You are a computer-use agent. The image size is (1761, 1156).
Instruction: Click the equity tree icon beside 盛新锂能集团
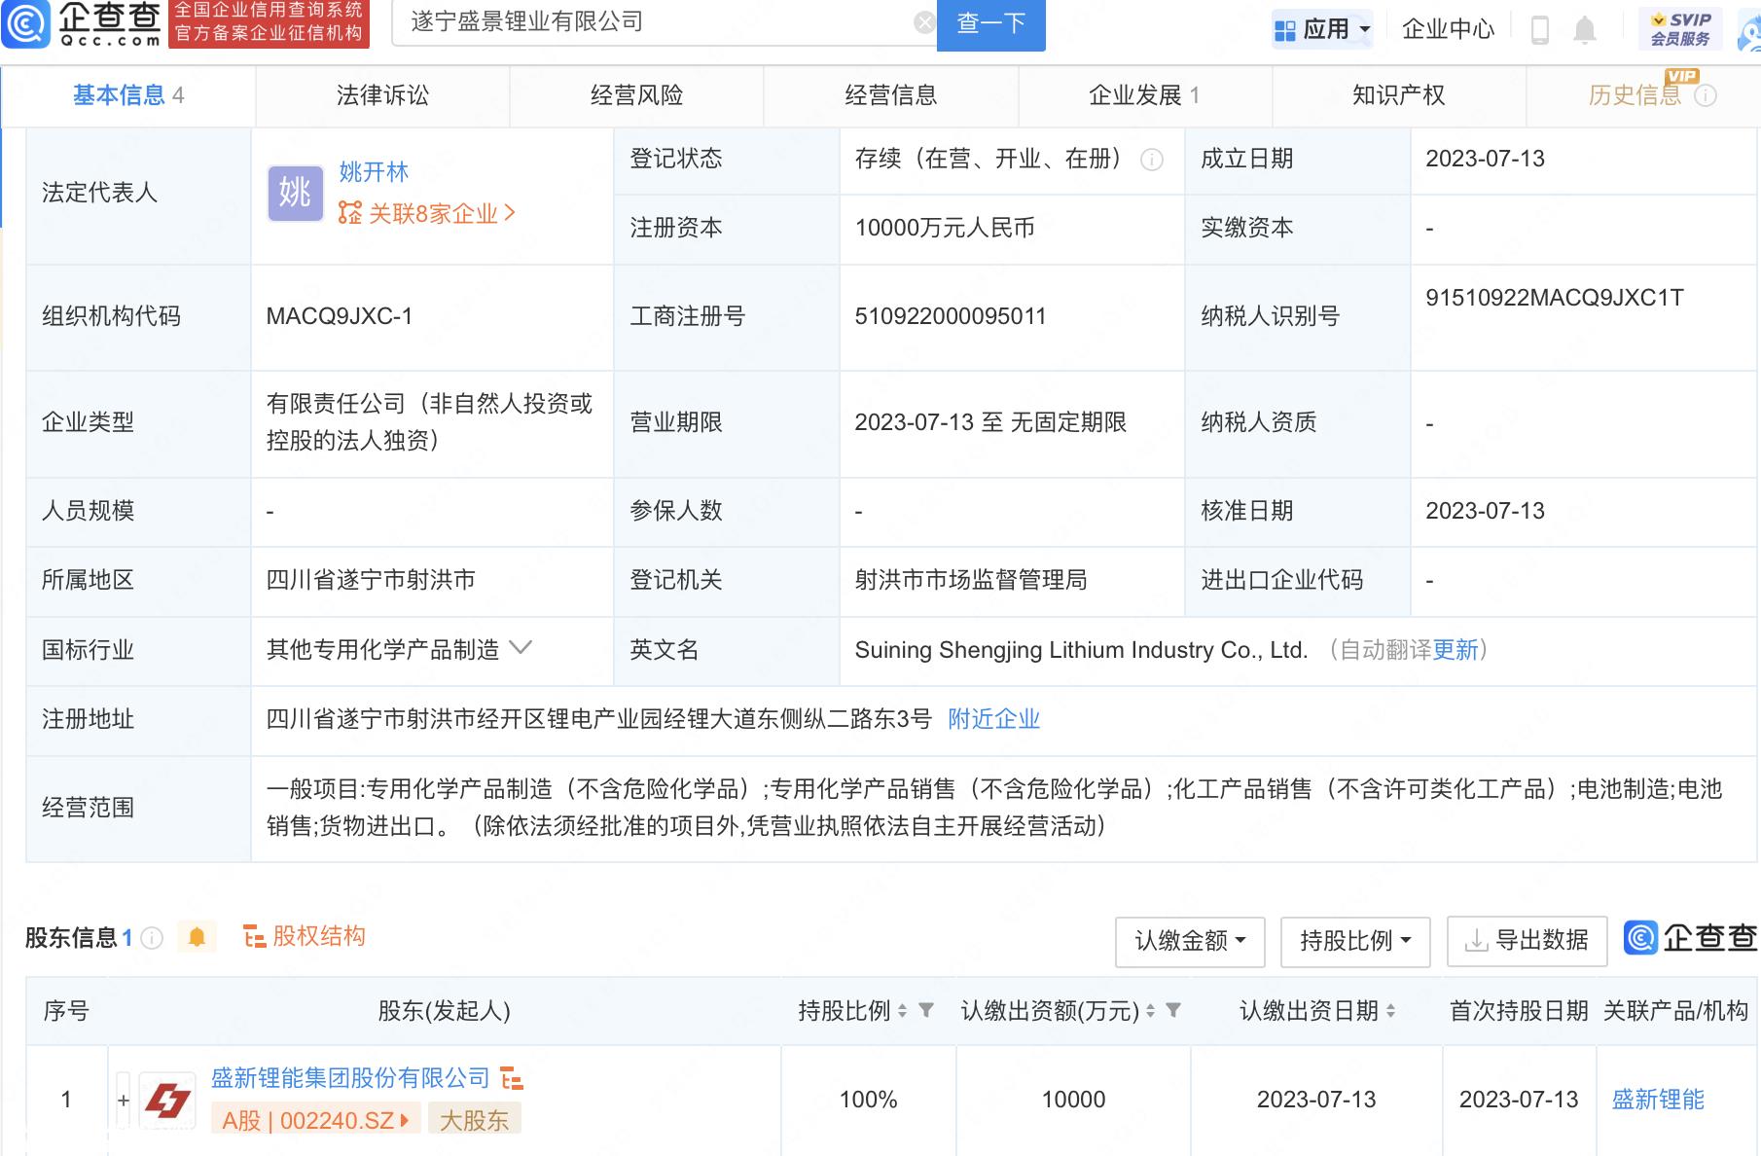point(512,1078)
